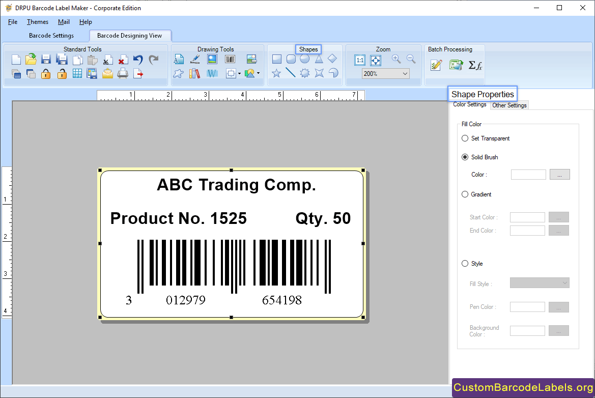
Task: Open batch processing edit list icon
Action: 436,65
